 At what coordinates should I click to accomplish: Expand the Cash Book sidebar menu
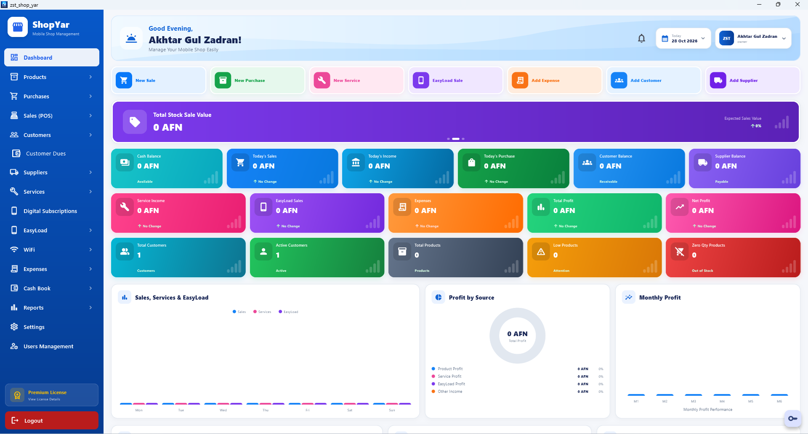pyautogui.click(x=52, y=288)
